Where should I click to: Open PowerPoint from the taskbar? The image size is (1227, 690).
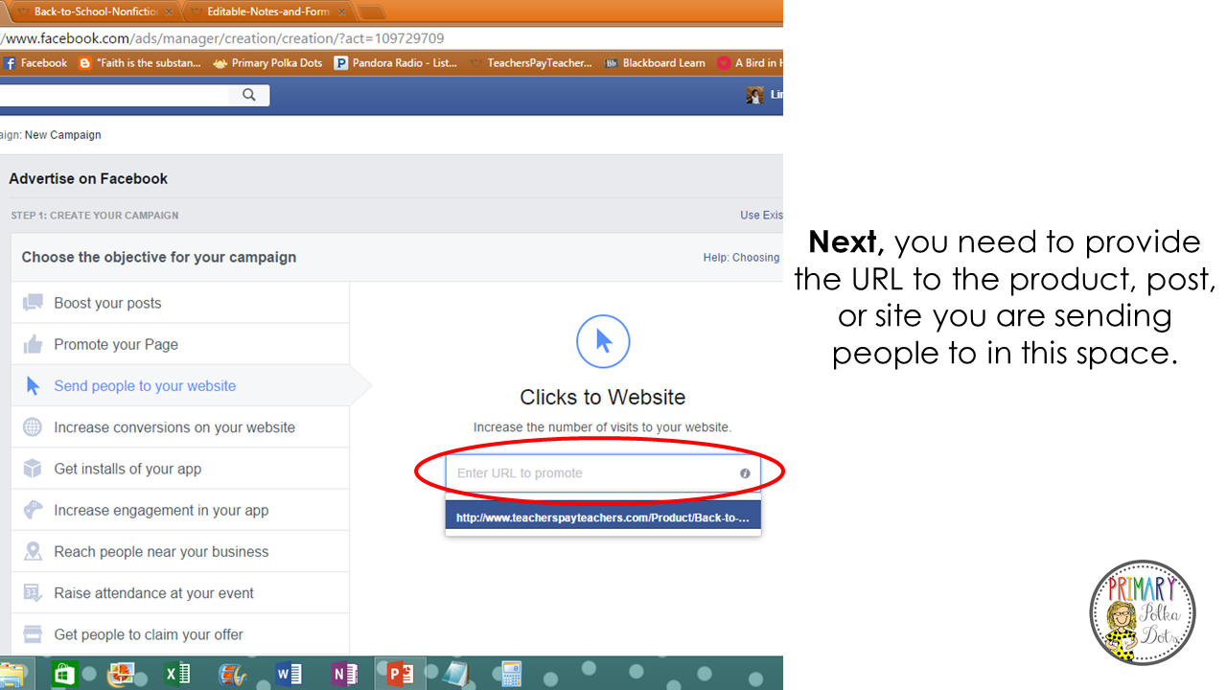pyautogui.click(x=400, y=674)
